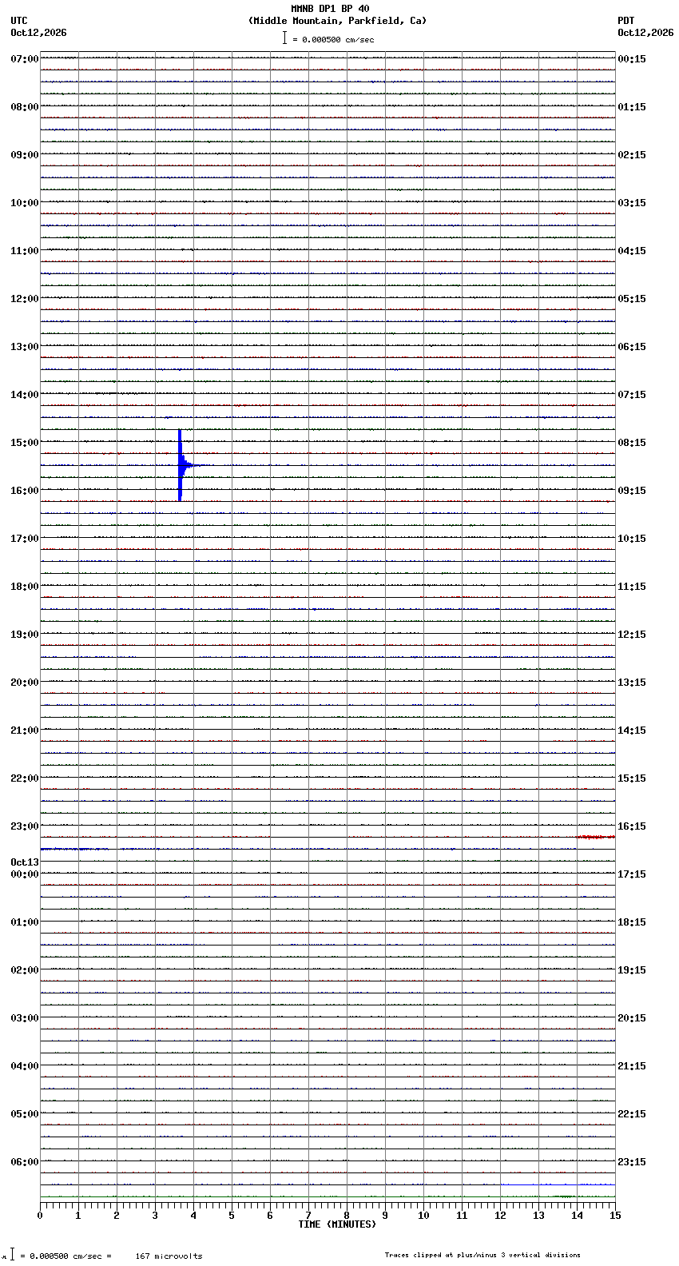The width and height of the screenshot is (679, 1266).
Task: Click the 06:15 PDT time label
Action: [x=632, y=347]
